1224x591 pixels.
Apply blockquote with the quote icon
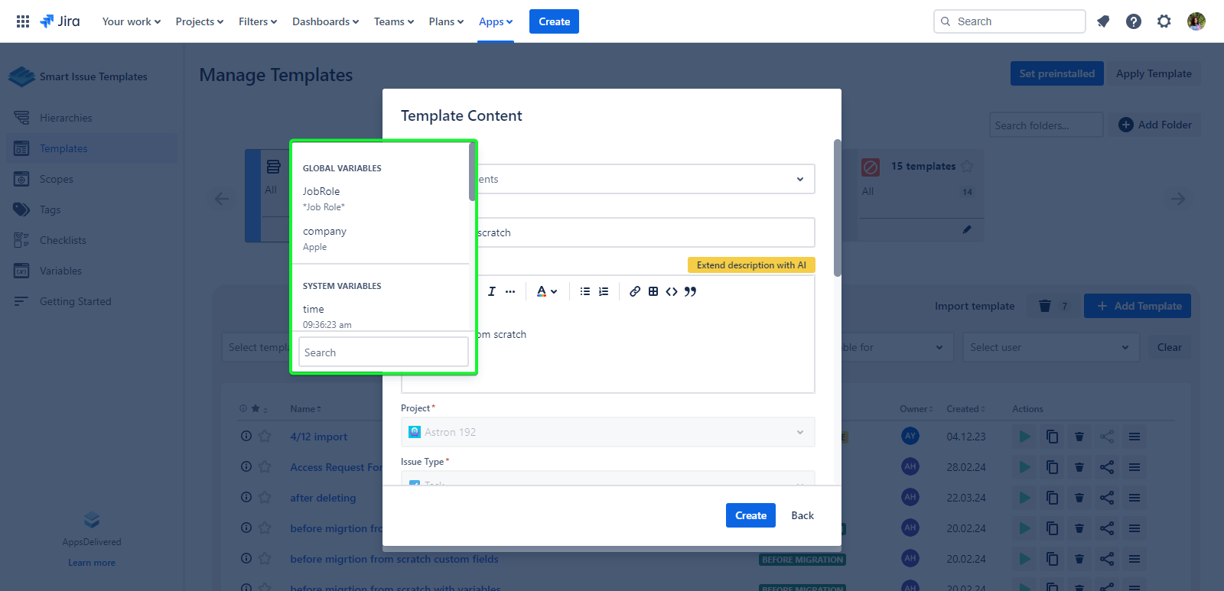point(690,291)
